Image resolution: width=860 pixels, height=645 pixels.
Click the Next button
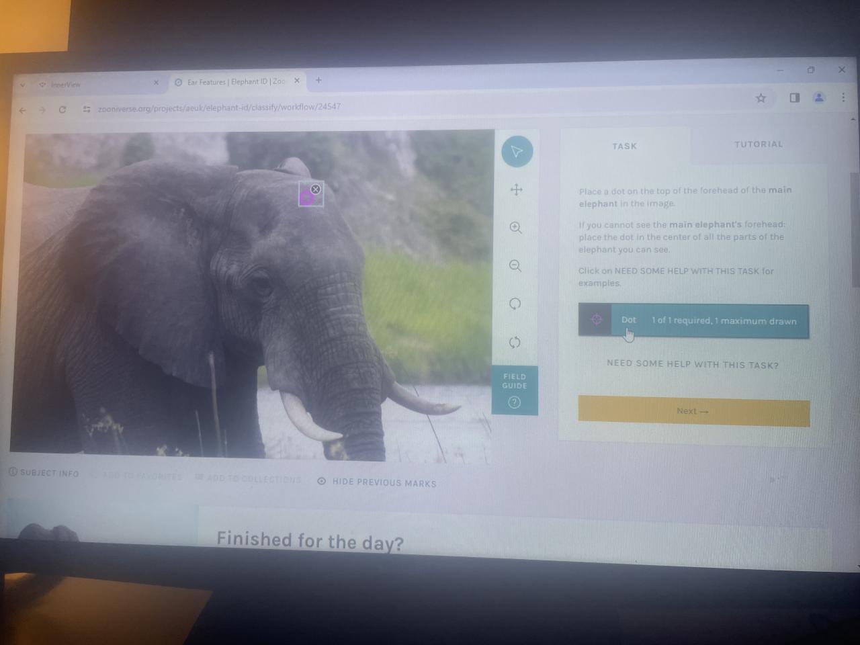coord(694,411)
